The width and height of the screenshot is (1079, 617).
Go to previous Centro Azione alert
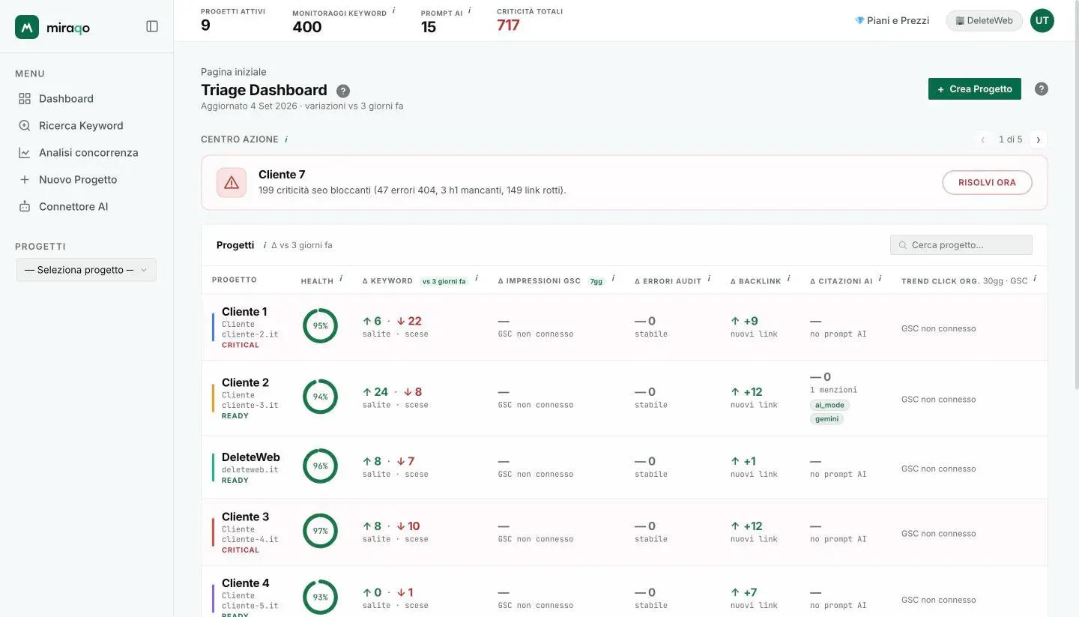[983, 139]
